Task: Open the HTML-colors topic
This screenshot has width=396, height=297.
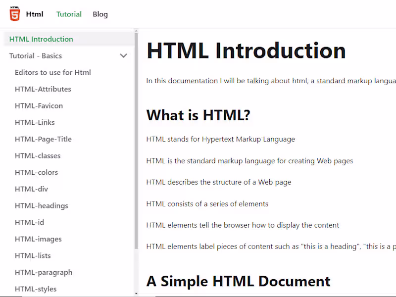Action: point(37,172)
